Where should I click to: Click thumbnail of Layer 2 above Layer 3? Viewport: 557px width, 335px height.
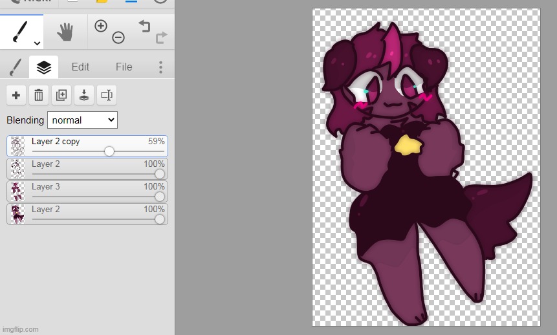pos(17,169)
